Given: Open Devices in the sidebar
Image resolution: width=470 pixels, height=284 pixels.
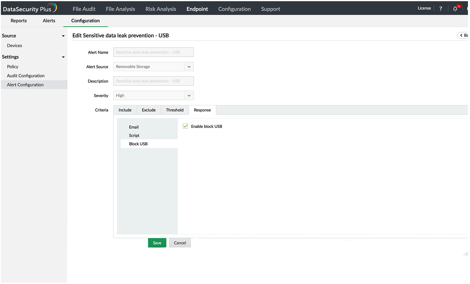Looking at the screenshot, I should (15, 46).
